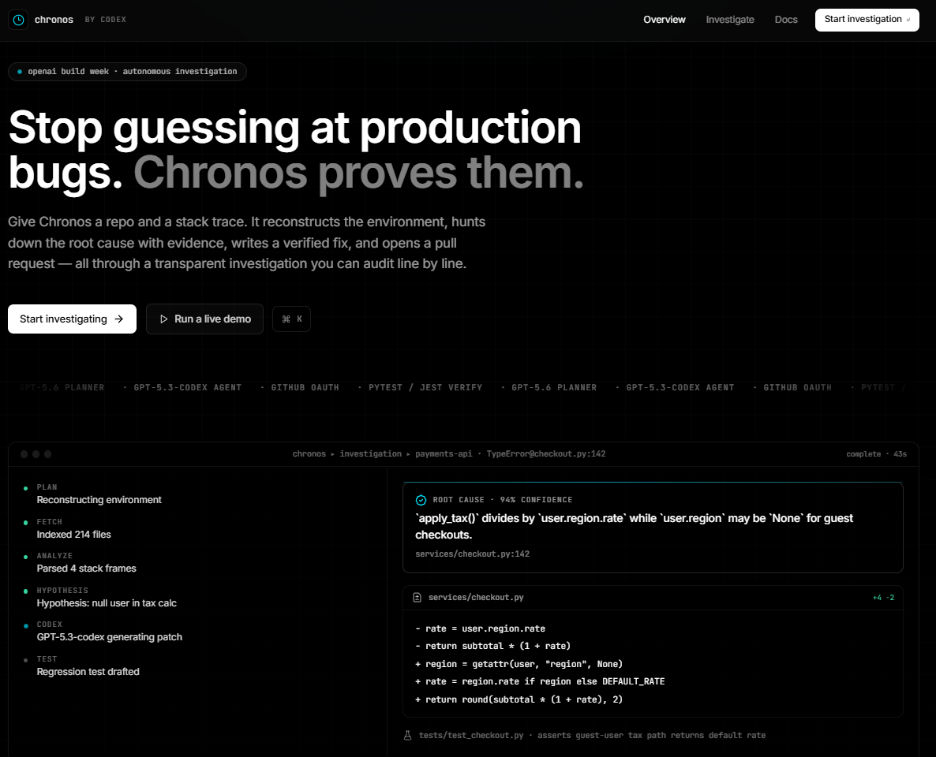The image size is (936, 757).
Task: Click the first GPT-5.3-CODEX AGENT ticker item
Action: click(188, 388)
